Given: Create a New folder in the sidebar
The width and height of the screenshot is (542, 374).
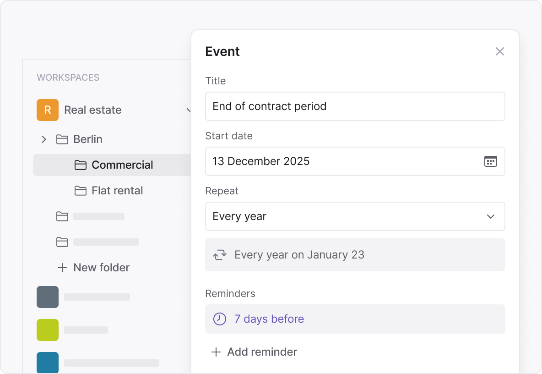Looking at the screenshot, I should pyautogui.click(x=93, y=268).
